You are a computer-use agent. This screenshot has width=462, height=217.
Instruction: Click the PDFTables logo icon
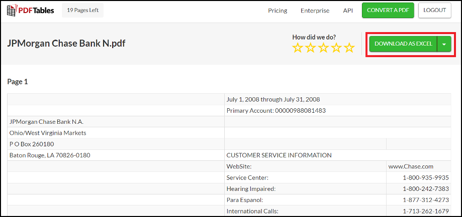pyautogui.click(x=12, y=11)
